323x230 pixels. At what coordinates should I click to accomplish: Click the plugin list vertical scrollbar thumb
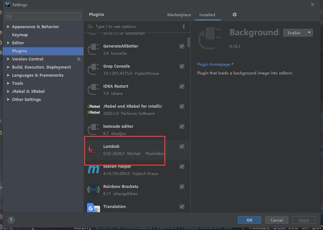(188, 42)
